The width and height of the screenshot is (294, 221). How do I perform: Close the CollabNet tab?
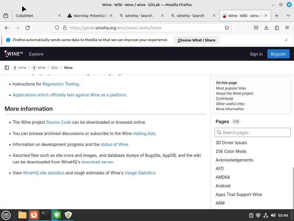[x=59, y=16]
